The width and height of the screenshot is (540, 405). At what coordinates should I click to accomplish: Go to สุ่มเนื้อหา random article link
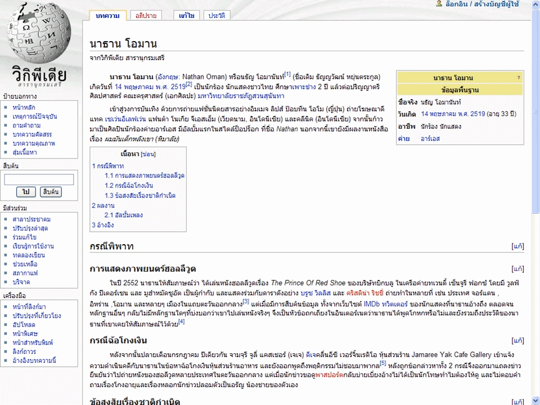pyautogui.click(x=25, y=152)
